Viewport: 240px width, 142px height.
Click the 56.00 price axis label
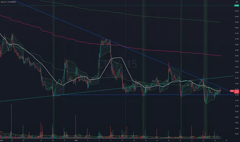click(x=237, y=50)
